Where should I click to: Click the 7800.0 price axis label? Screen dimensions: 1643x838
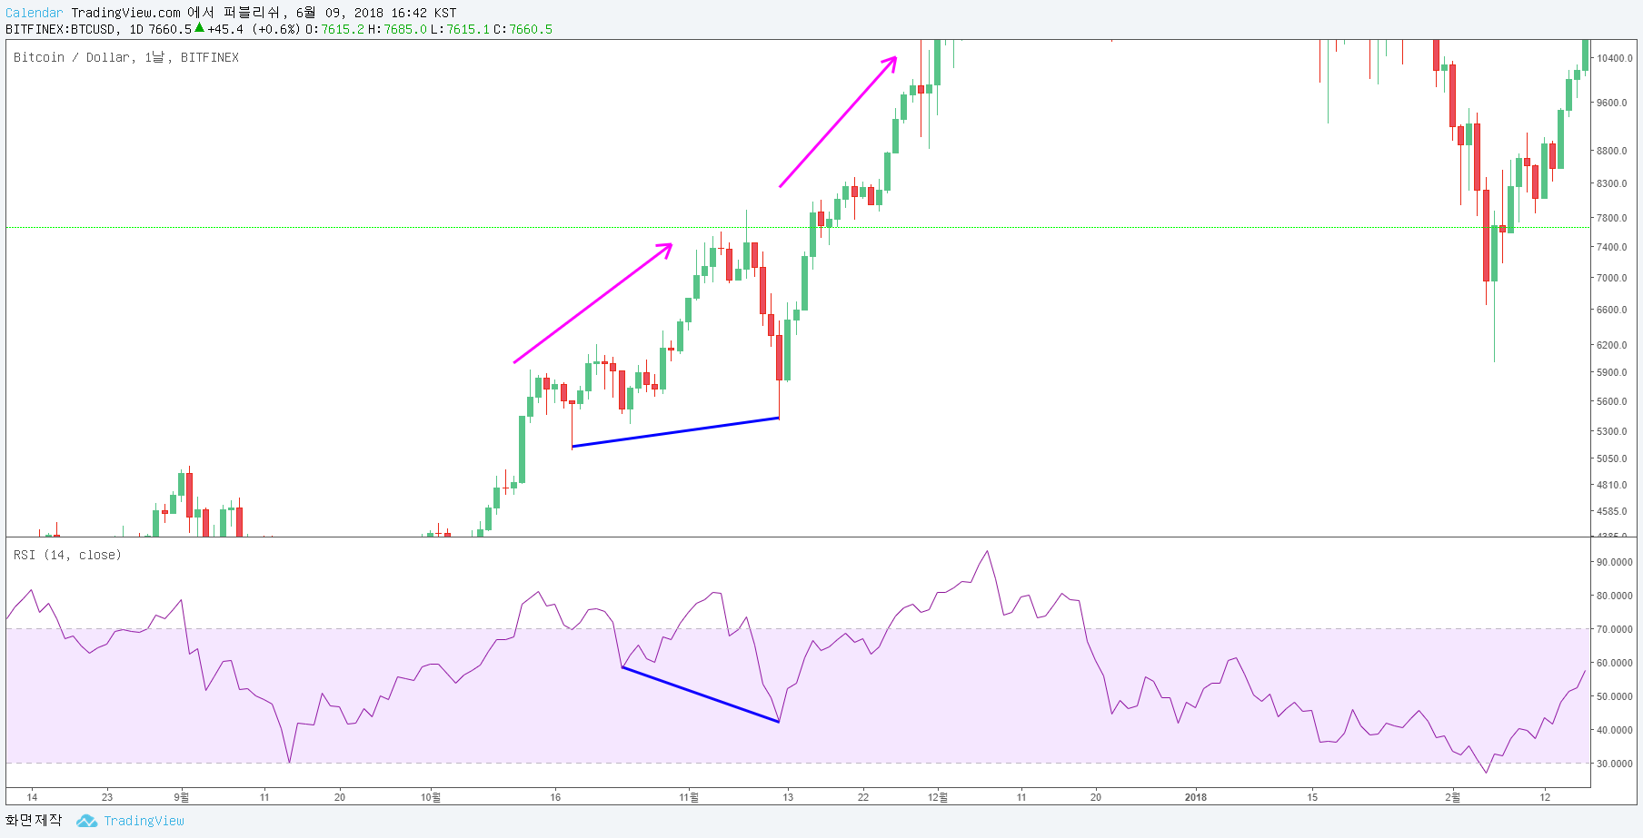(1612, 218)
